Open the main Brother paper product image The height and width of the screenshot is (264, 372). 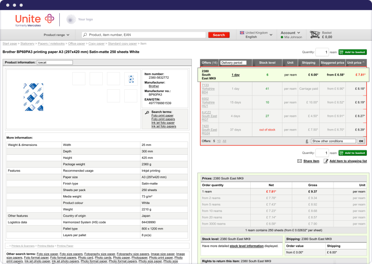(x=34, y=97)
